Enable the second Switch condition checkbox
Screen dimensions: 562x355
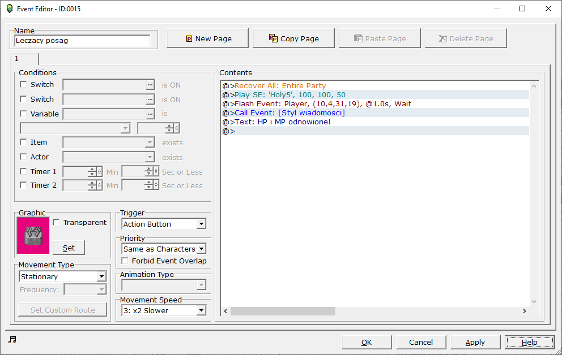coord(24,99)
